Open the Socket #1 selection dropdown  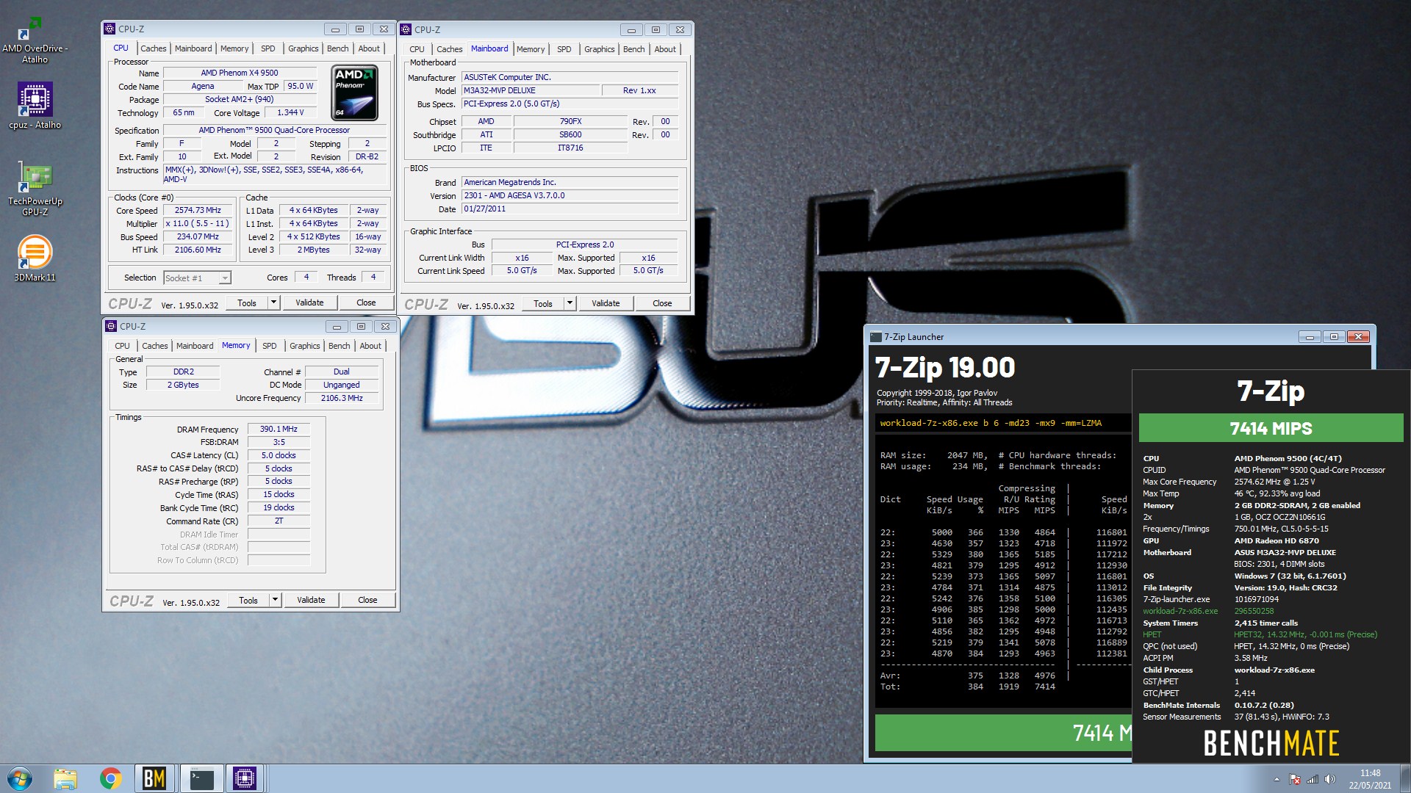(x=197, y=278)
